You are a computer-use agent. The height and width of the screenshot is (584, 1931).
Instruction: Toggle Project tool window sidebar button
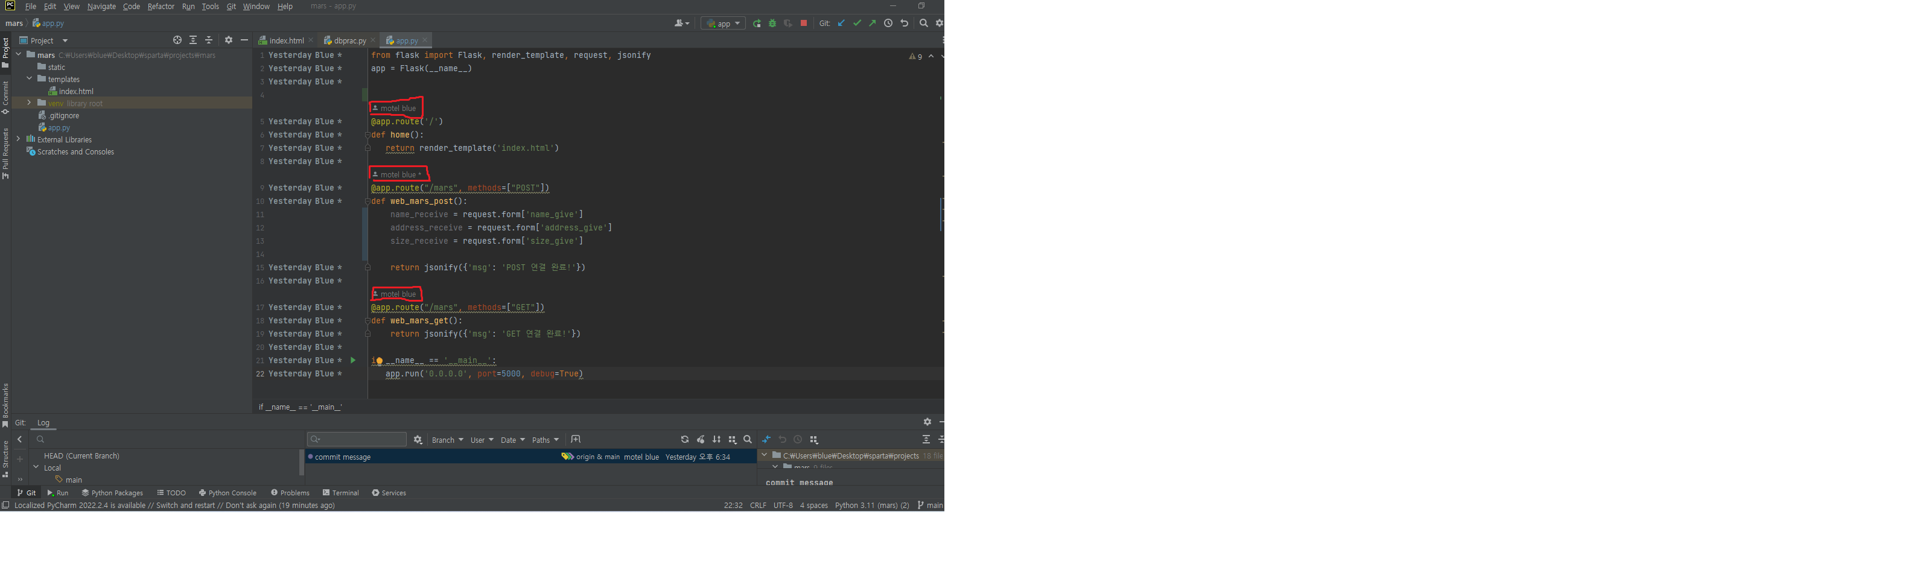tap(5, 53)
